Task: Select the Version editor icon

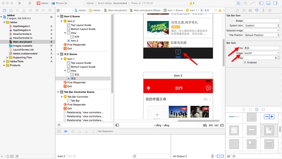Action: coord(252,3)
